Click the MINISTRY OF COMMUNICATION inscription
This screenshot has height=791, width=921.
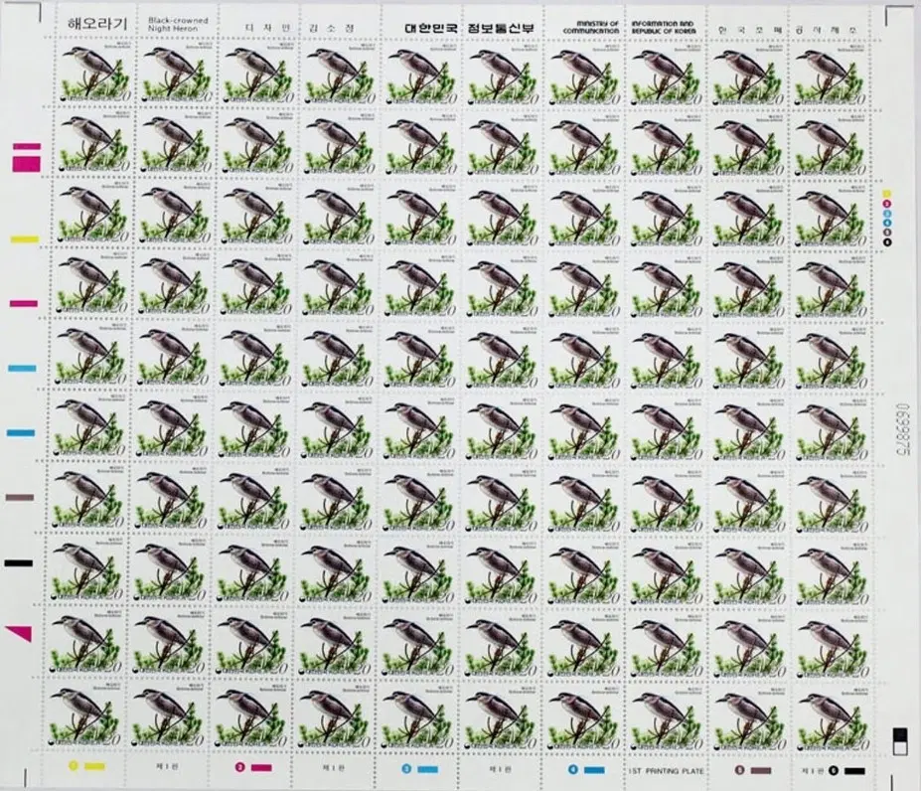tap(591, 27)
